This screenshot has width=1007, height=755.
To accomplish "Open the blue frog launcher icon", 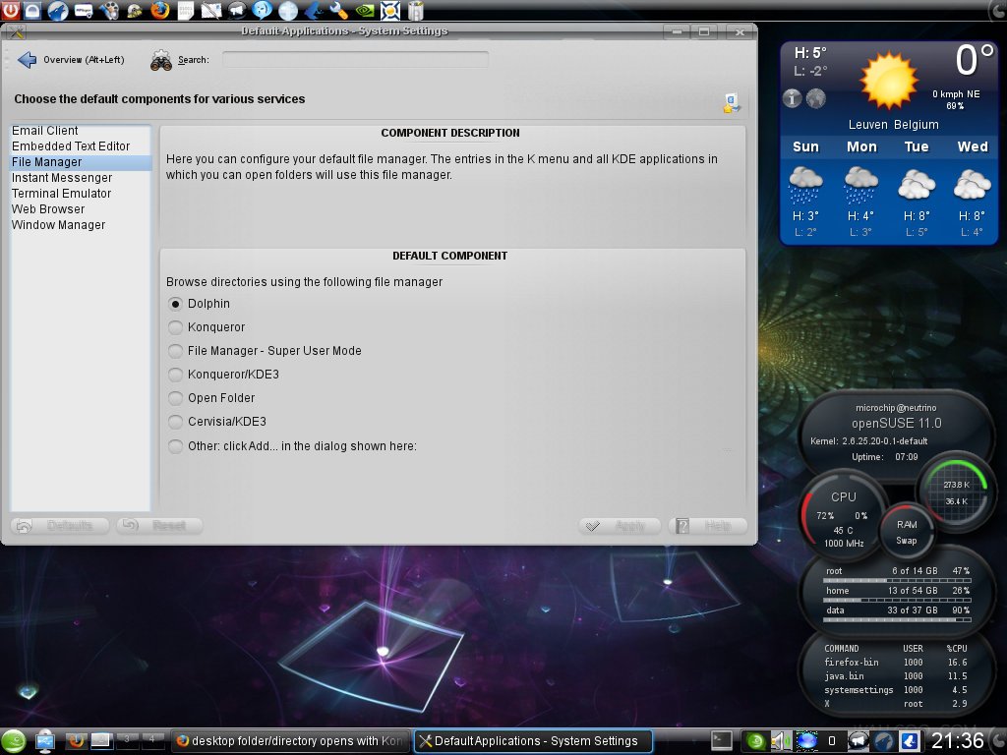I will click(x=314, y=10).
